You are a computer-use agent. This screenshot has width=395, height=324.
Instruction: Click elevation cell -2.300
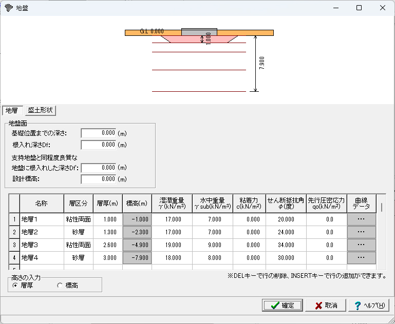click(x=137, y=232)
